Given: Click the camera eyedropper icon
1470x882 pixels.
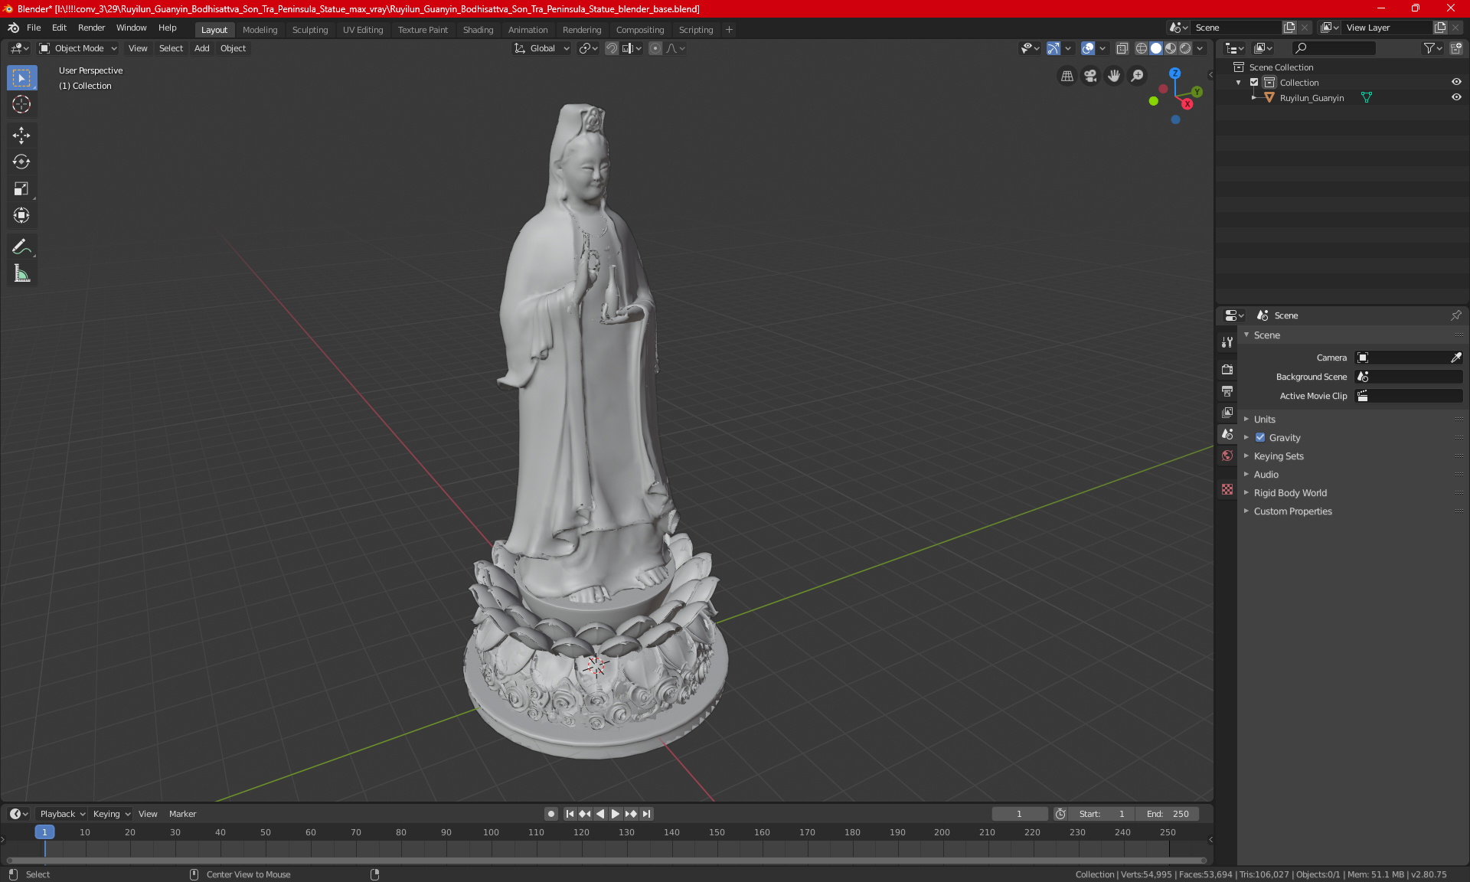Looking at the screenshot, I should click(x=1455, y=358).
